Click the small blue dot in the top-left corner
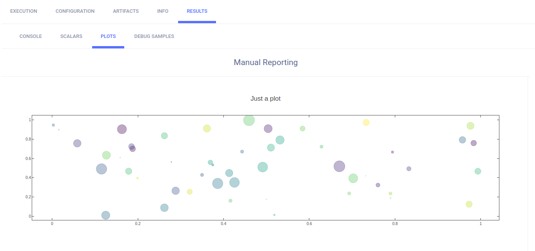The height and width of the screenshot is (251, 535). click(53, 125)
